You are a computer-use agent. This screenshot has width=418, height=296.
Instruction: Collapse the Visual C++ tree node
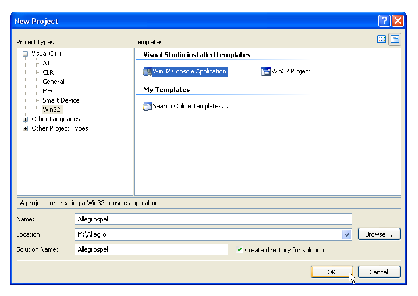26,54
